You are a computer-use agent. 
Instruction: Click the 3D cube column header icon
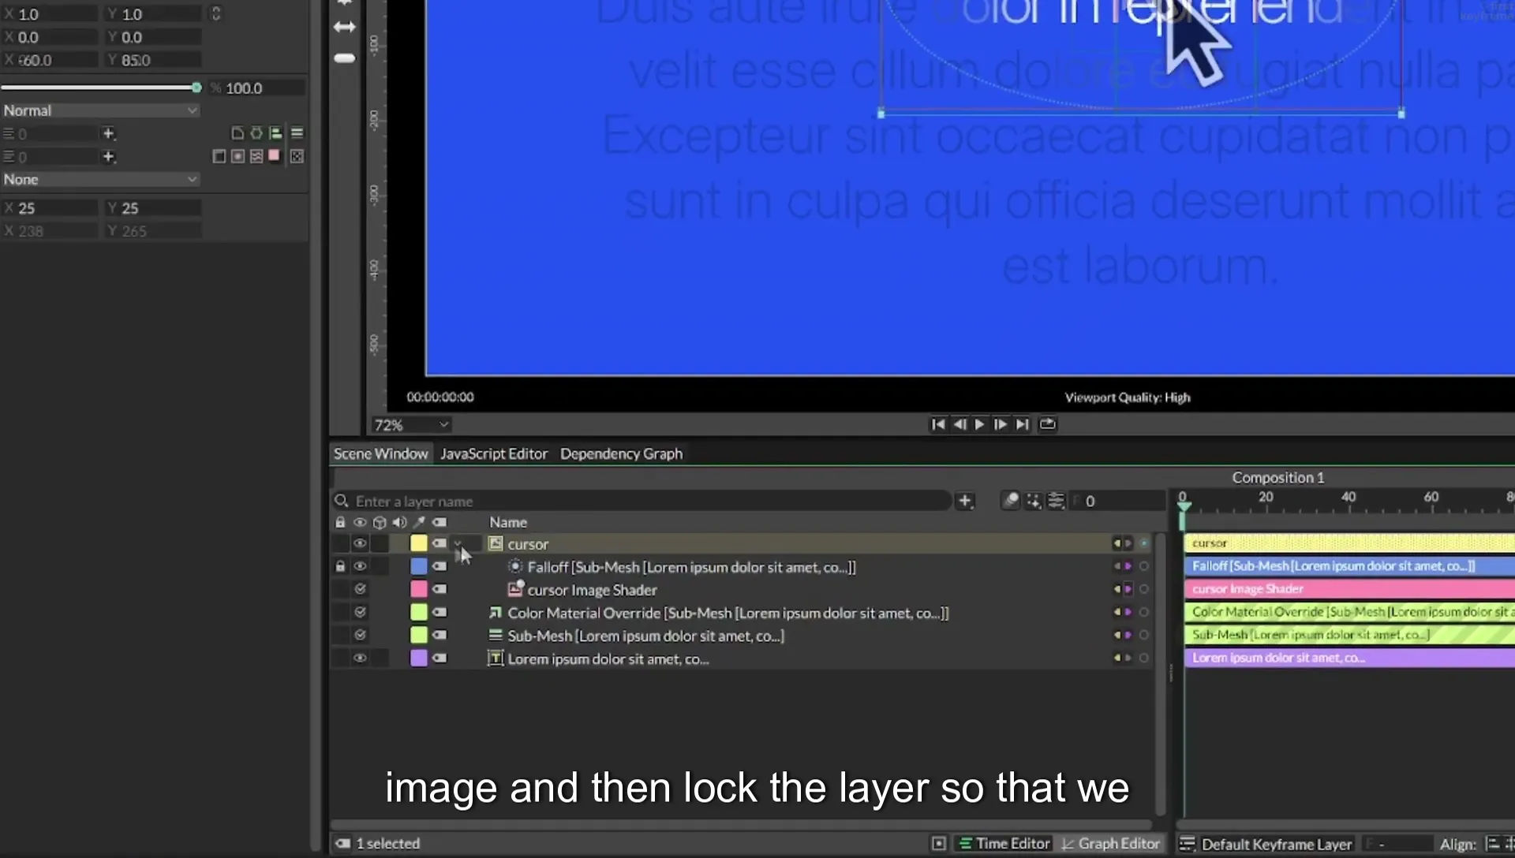[x=380, y=522]
